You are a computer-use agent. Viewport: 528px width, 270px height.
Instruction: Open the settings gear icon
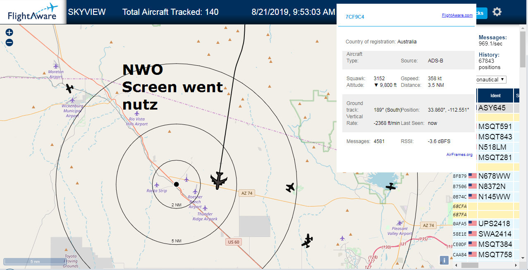[497, 12]
